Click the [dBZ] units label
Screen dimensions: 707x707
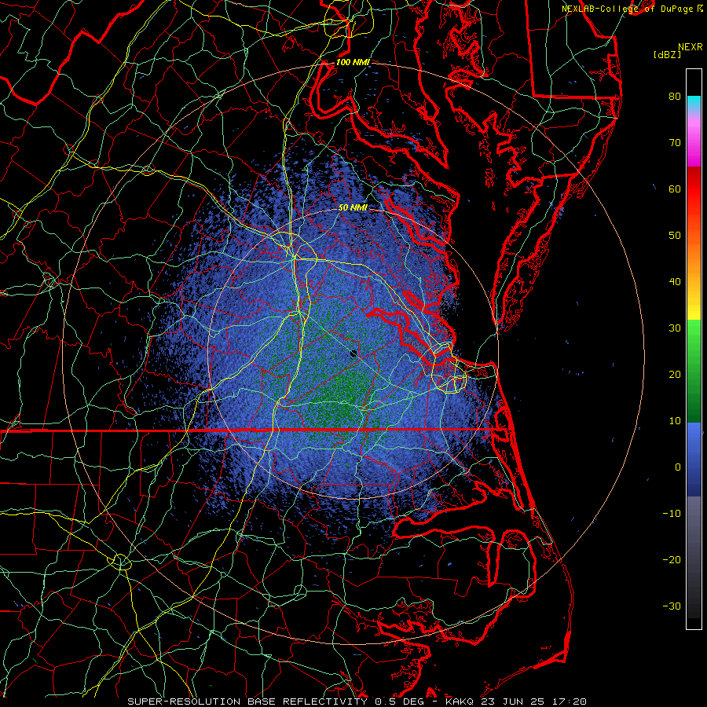(667, 54)
